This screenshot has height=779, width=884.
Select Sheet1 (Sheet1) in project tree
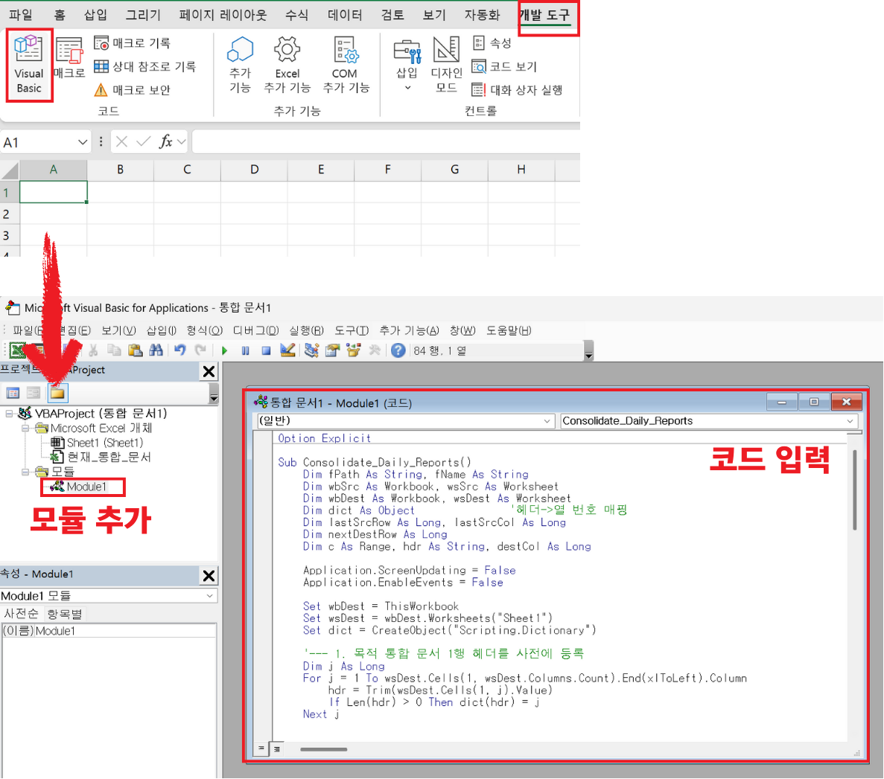(x=97, y=443)
